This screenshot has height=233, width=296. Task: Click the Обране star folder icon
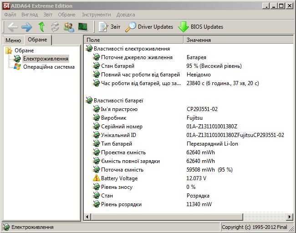click(x=9, y=51)
